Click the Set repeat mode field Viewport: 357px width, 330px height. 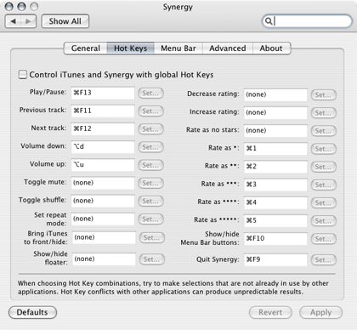pyautogui.click(x=103, y=219)
